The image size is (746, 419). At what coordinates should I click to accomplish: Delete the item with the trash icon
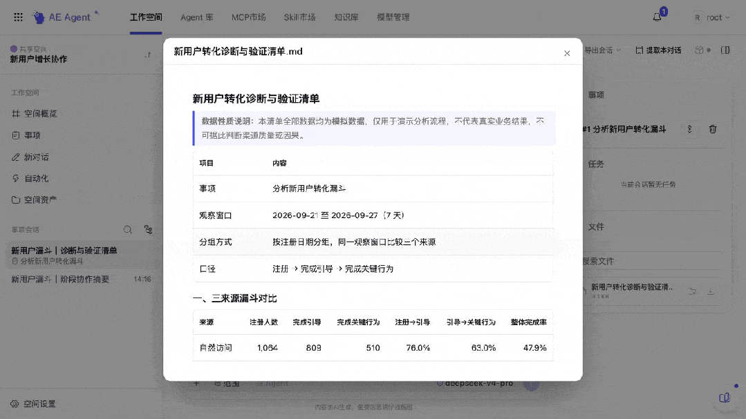[712, 129]
